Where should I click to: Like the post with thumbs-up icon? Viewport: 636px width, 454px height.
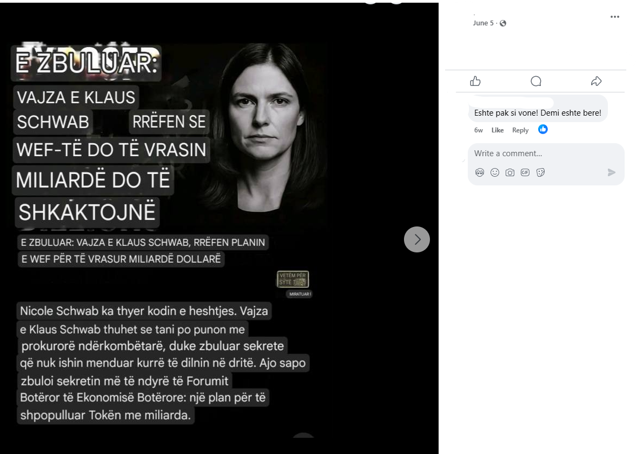(x=475, y=82)
